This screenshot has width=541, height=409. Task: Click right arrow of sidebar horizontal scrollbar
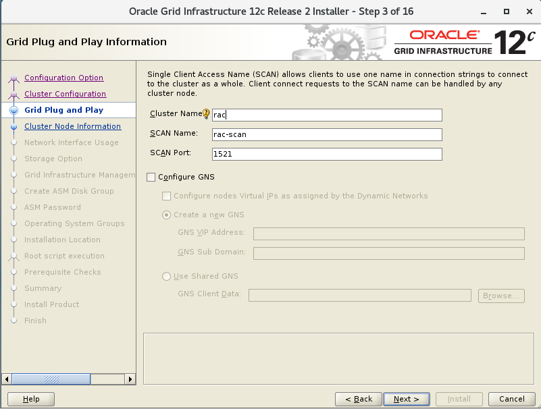point(130,379)
